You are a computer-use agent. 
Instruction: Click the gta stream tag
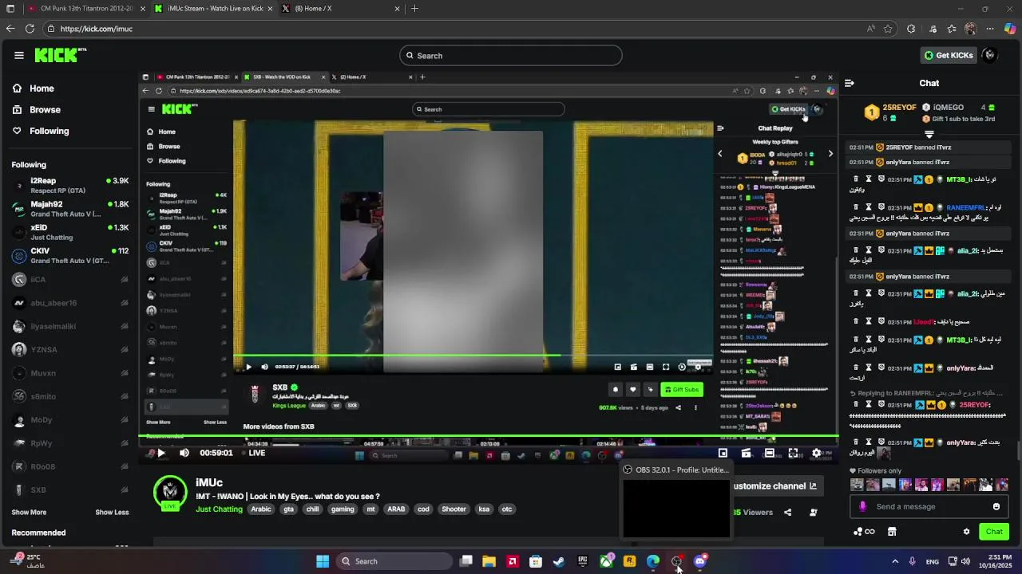[x=288, y=509]
